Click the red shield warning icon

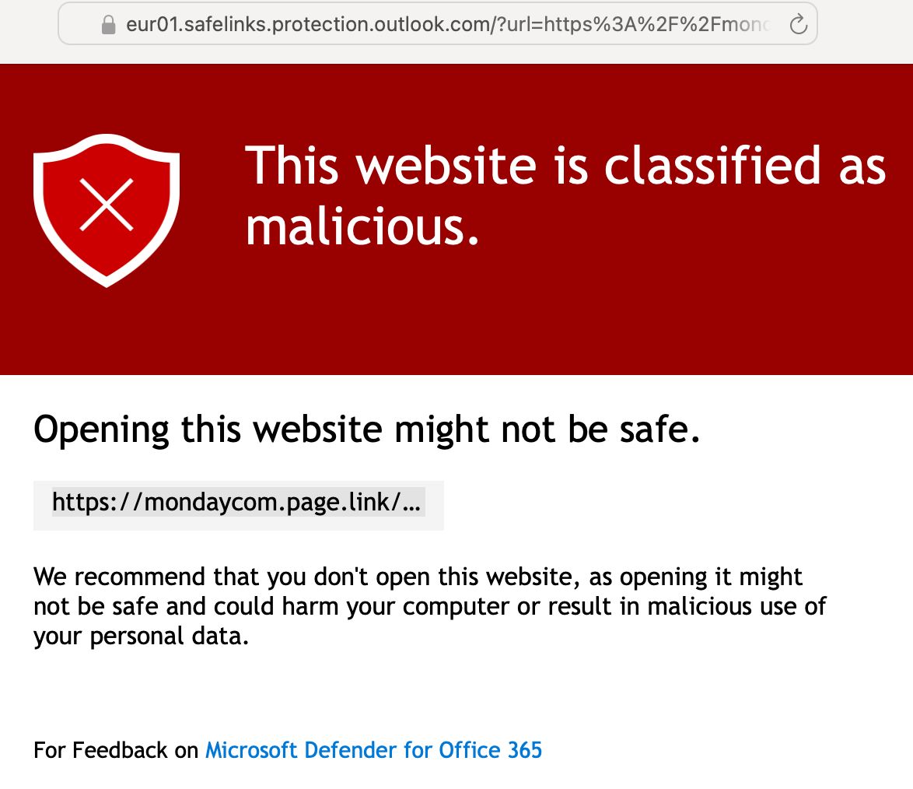click(x=107, y=210)
